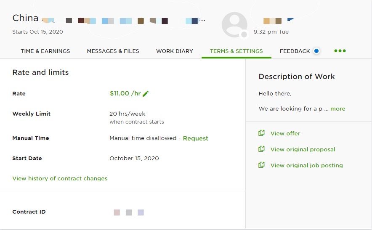372x230 pixels.
Task: View history of contract changes
Action: [x=60, y=178]
